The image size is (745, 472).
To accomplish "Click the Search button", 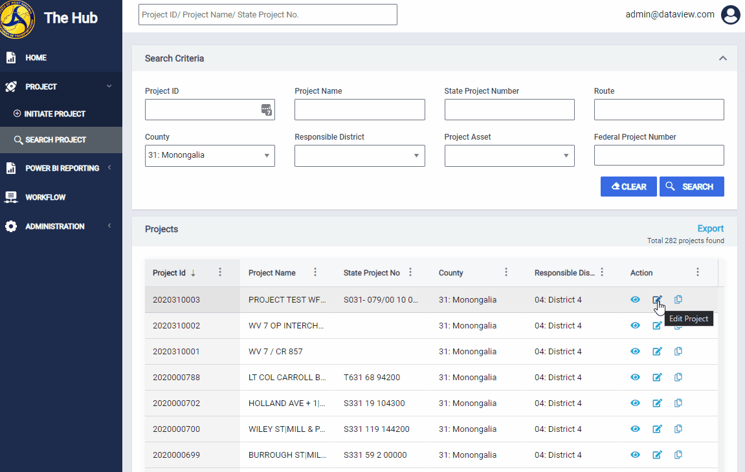I will click(x=692, y=187).
